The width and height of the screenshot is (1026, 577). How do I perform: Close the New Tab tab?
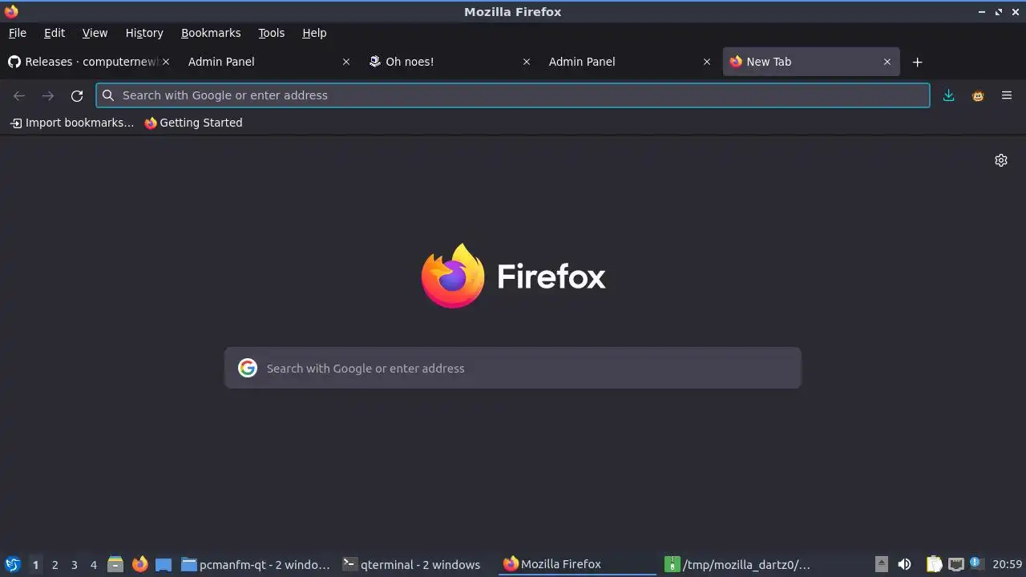(x=887, y=62)
